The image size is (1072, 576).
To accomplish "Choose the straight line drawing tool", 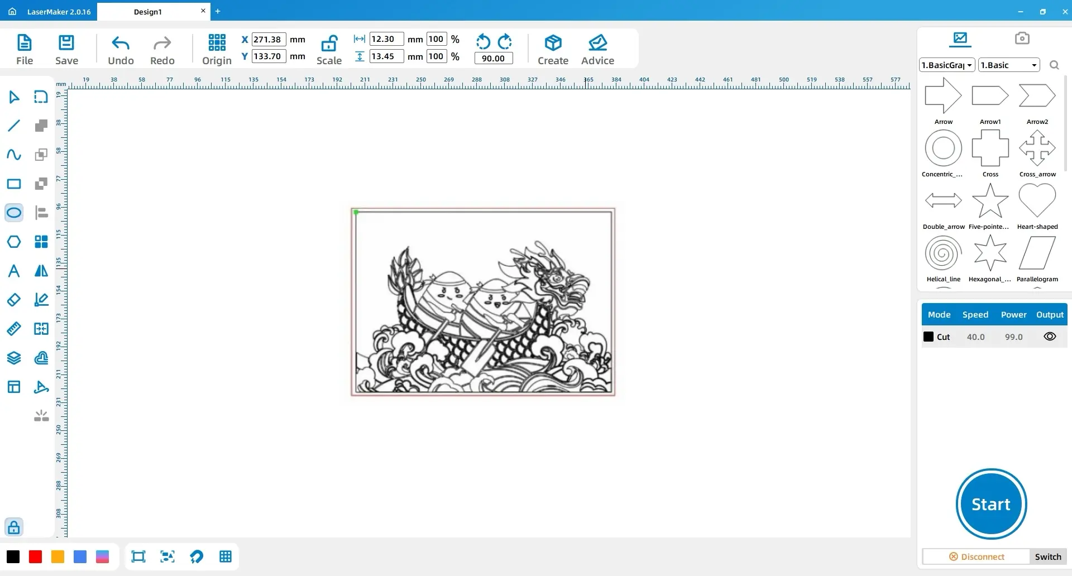I will coord(14,126).
